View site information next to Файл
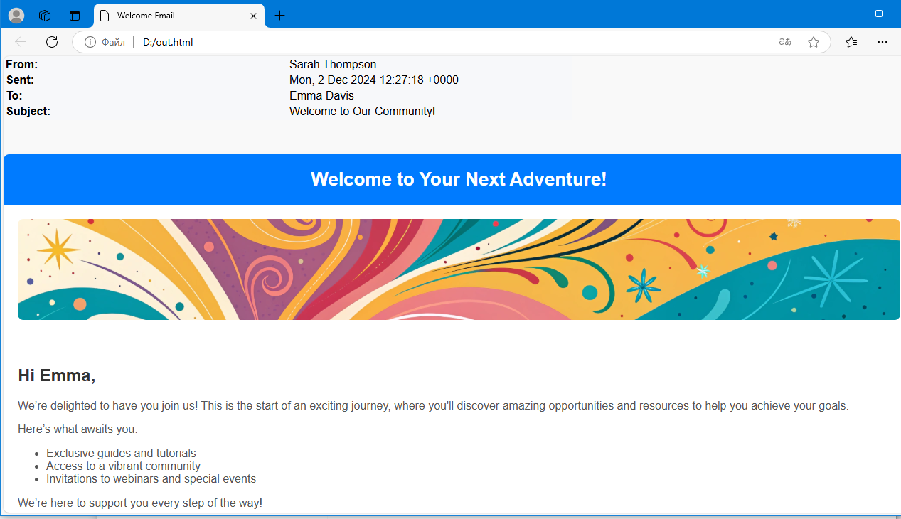This screenshot has height=519, width=901. (90, 42)
